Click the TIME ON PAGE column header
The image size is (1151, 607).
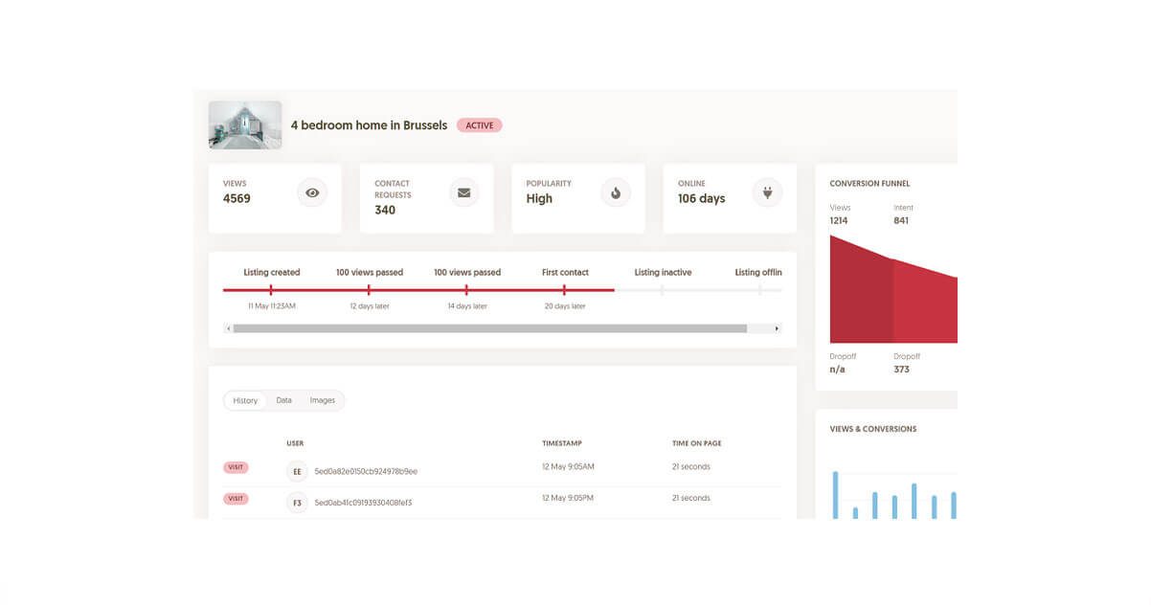point(697,443)
